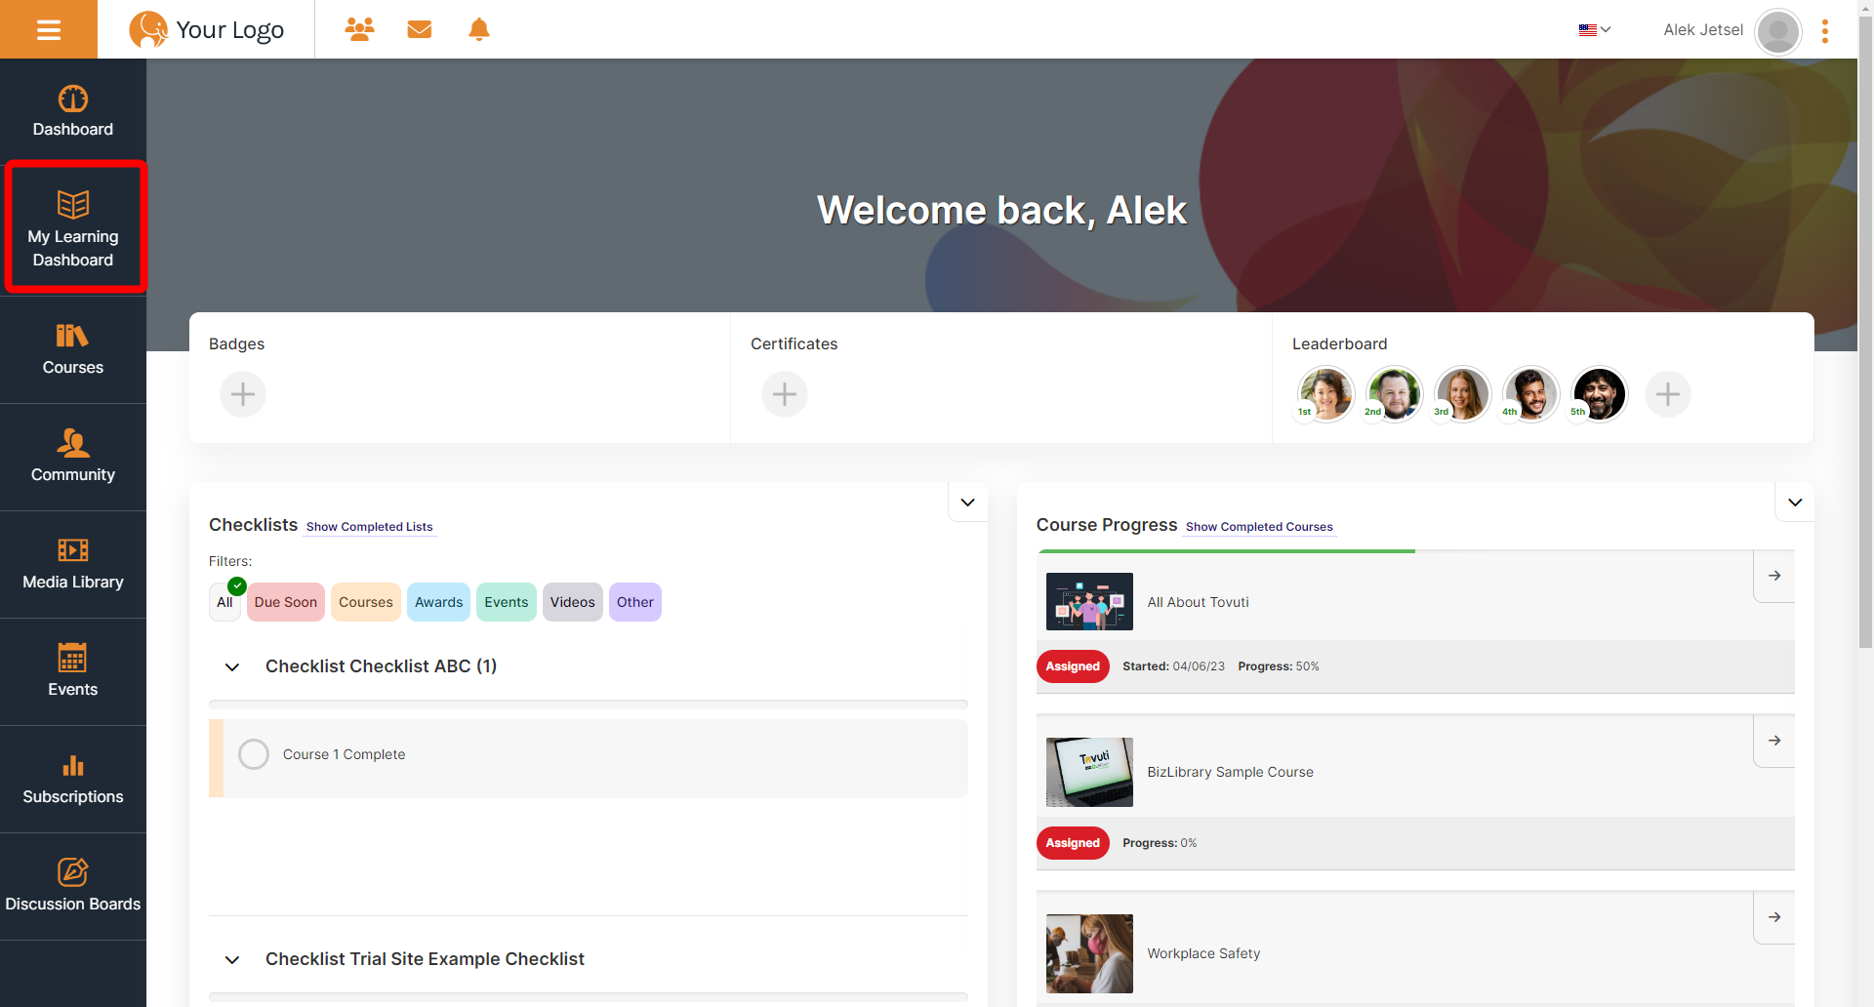Open the messages envelope icon
Screen dimensions: 1874x1007
click(420, 29)
